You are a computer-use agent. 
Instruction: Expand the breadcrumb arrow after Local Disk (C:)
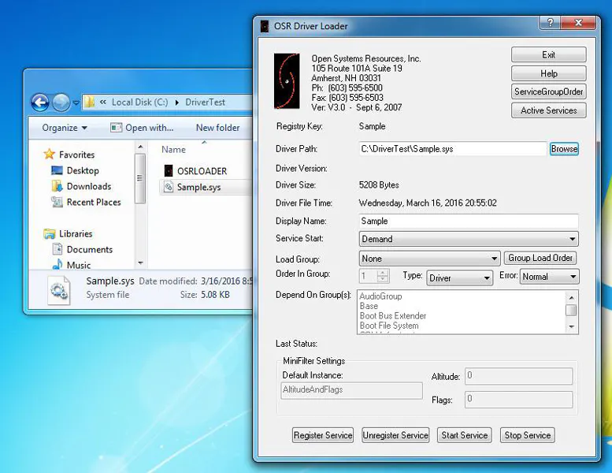pos(176,102)
